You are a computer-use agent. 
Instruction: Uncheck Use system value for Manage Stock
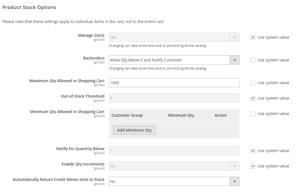click(253, 37)
